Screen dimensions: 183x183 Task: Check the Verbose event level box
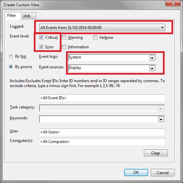pos(95,37)
